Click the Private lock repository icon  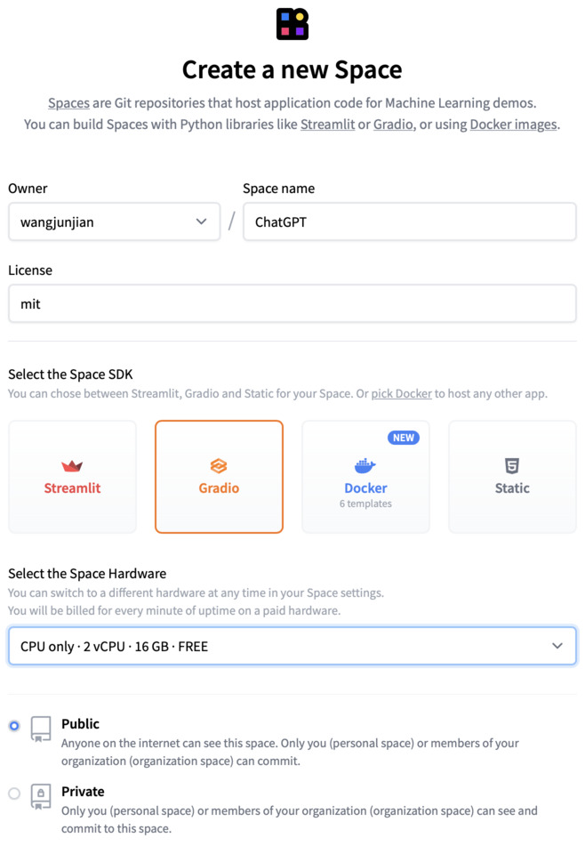pyautogui.click(x=41, y=796)
